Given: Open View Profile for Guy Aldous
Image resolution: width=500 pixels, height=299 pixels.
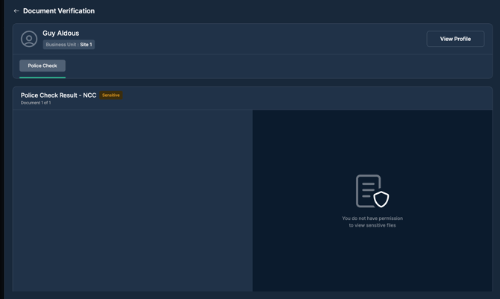Looking at the screenshot, I should pyautogui.click(x=455, y=39).
